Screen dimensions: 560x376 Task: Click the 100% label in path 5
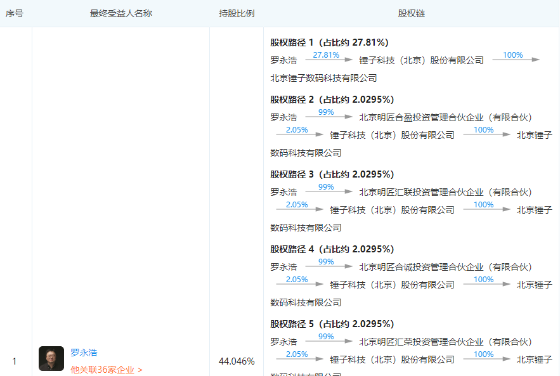pos(483,354)
